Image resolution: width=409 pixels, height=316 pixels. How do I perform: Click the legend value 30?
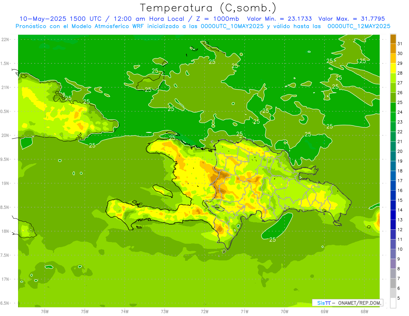pyautogui.click(x=400, y=53)
